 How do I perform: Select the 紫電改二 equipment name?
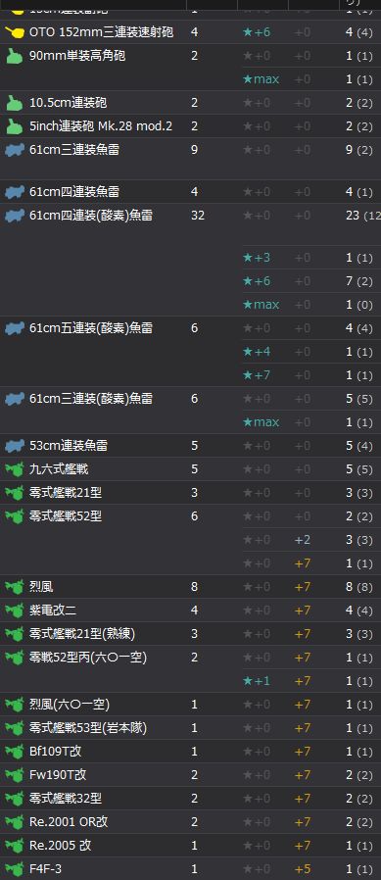point(53,611)
